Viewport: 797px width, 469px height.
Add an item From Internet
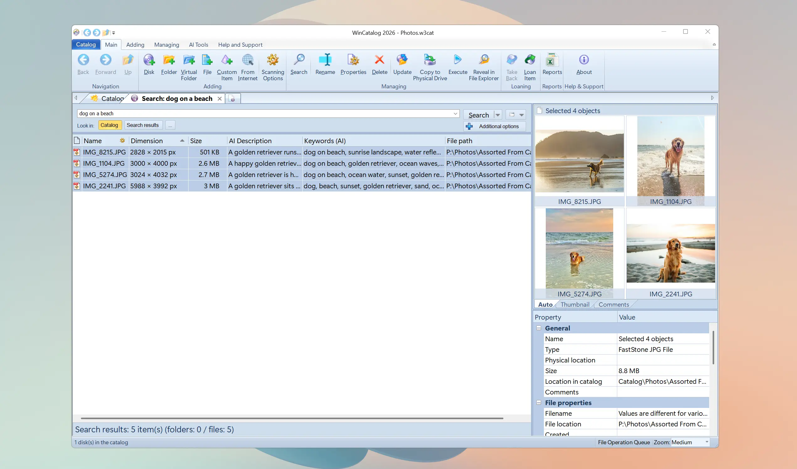pos(248,65)
